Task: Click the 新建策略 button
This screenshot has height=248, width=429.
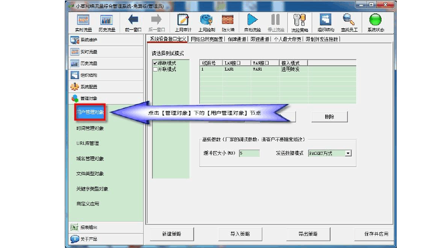Action: click(172, 234)
